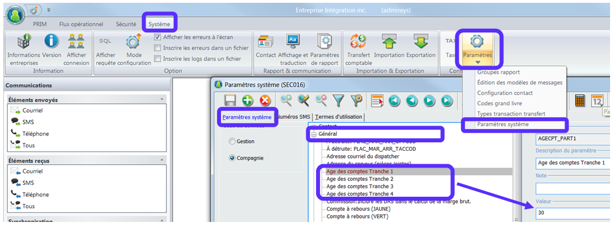
Task: Go to the last record navigation icon
Action: point(447,100)
